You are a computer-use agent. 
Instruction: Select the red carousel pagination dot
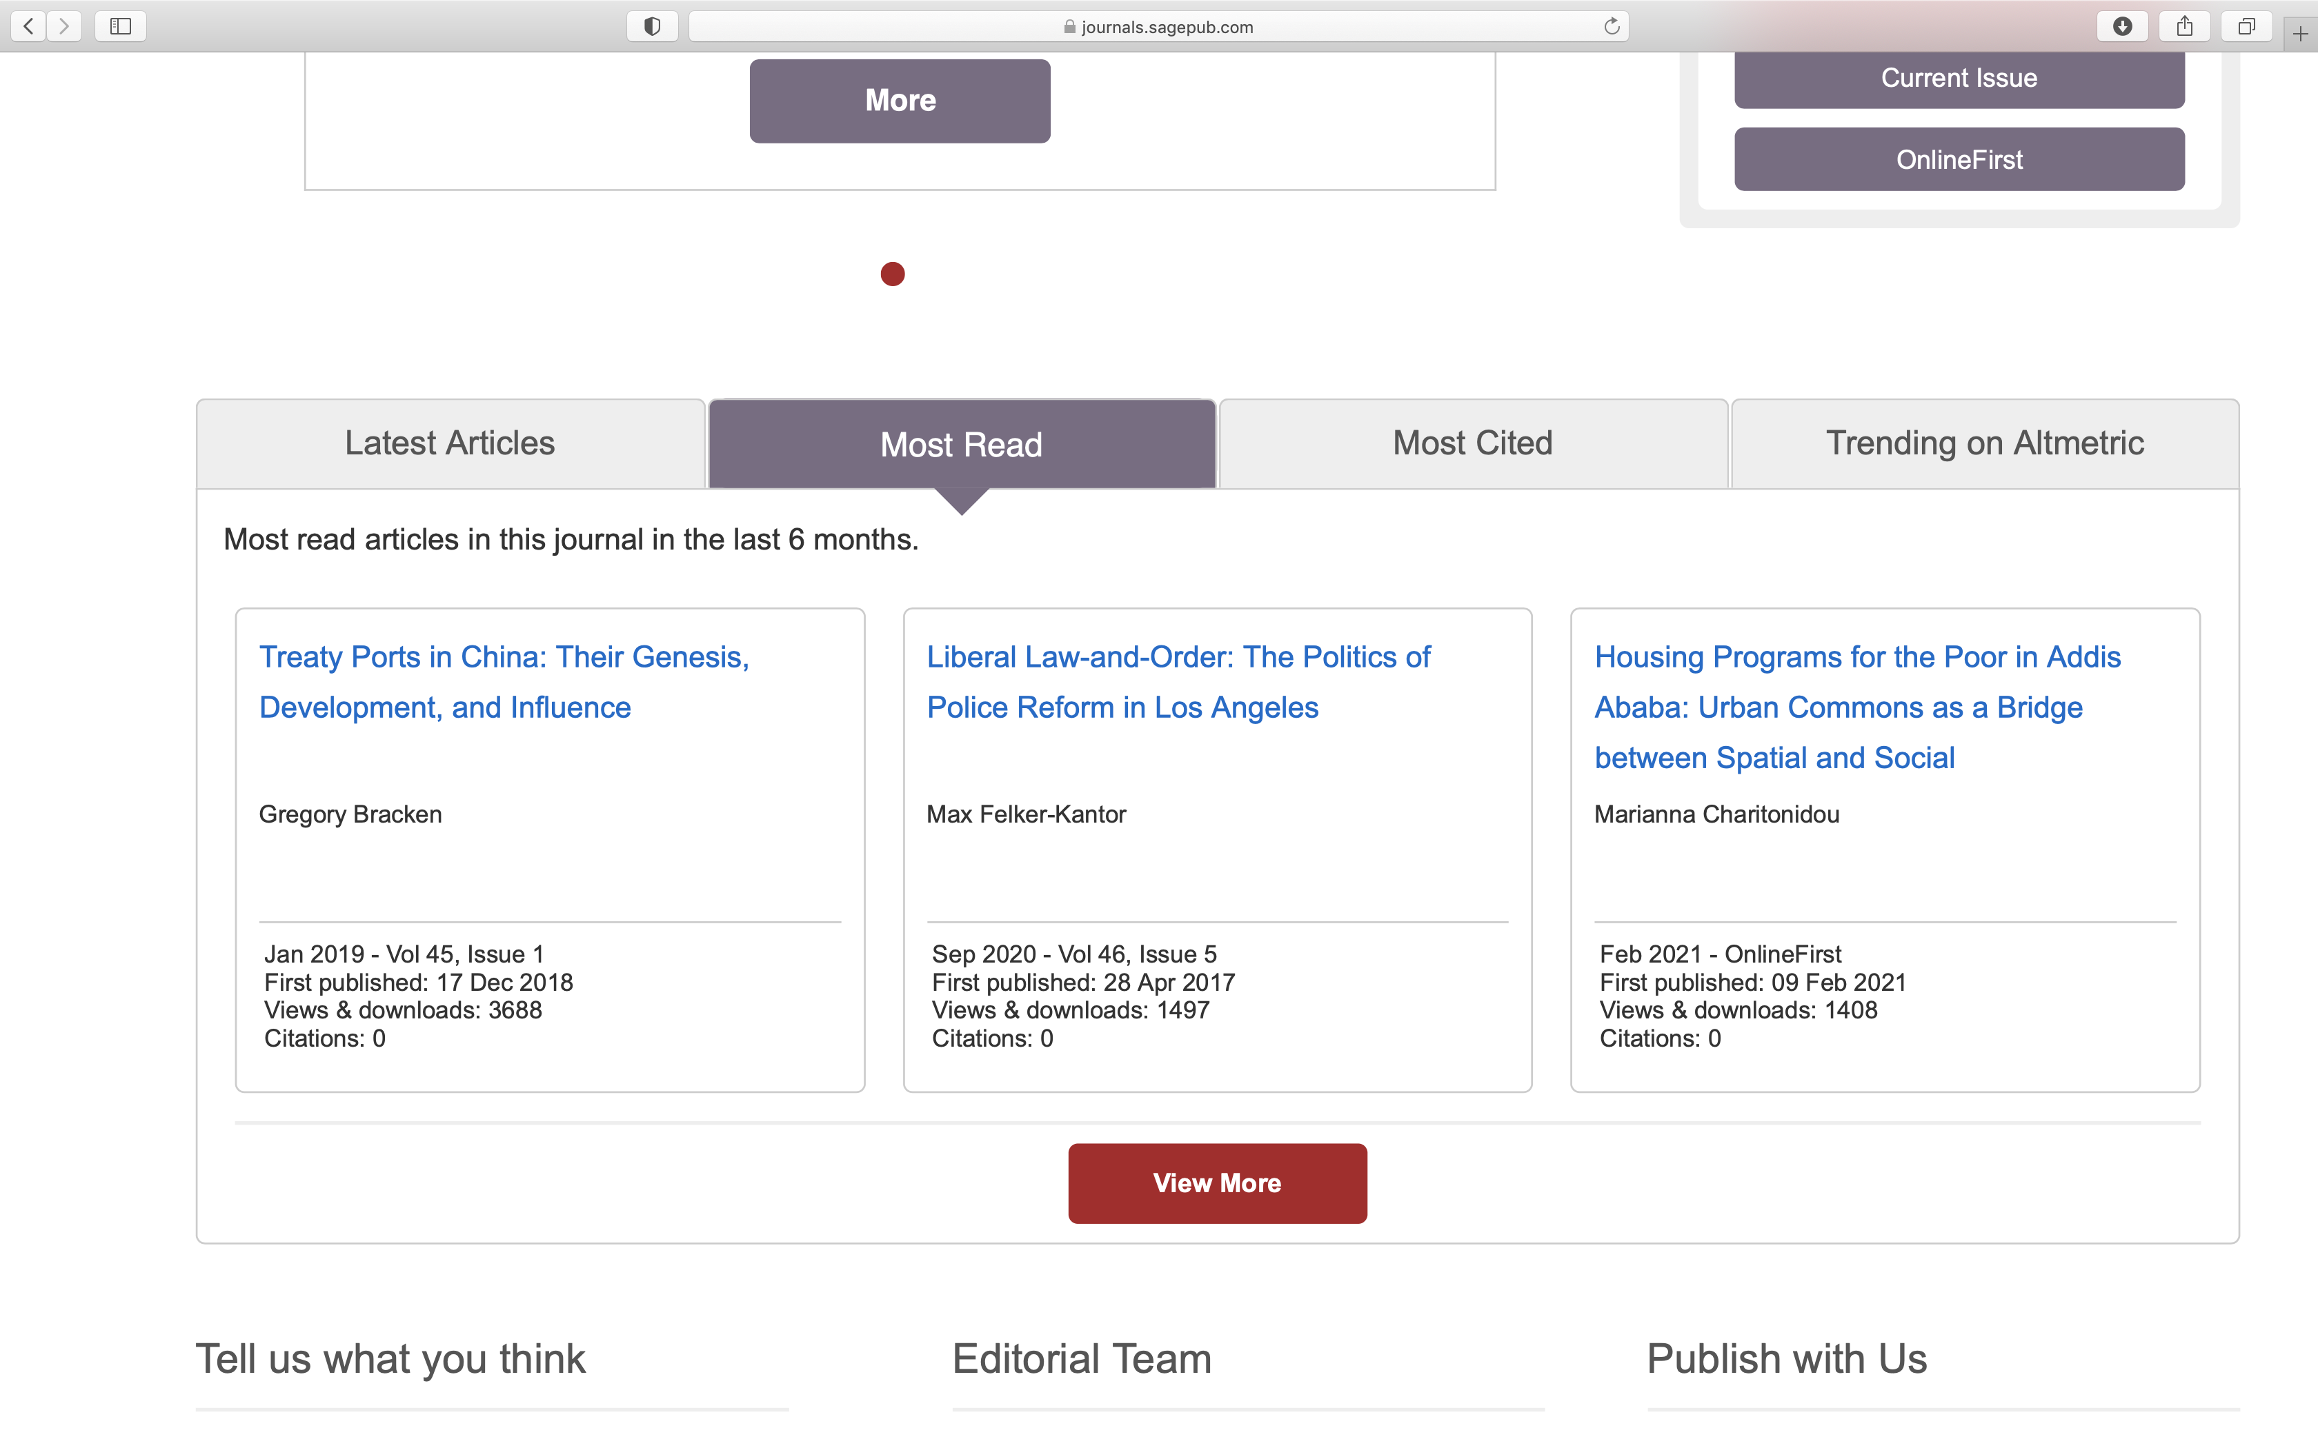pyautogui.click(x=893, y=274)
